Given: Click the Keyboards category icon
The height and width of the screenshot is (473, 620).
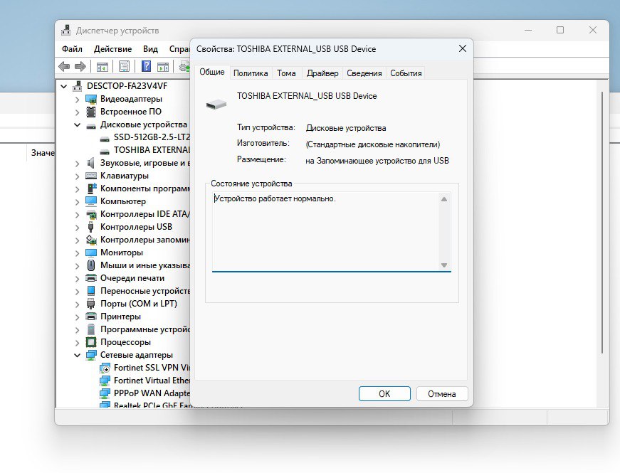Looking at the screenshot, I should tap(91, 176).
